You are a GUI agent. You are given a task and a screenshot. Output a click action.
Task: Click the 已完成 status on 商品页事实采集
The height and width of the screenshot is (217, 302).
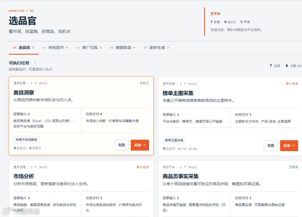(x=294, y=167)
